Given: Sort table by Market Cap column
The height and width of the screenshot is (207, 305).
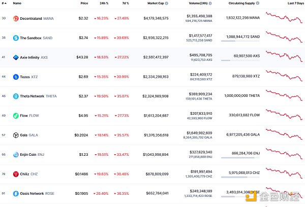Looking at the screenshot, I should point(157,3).
